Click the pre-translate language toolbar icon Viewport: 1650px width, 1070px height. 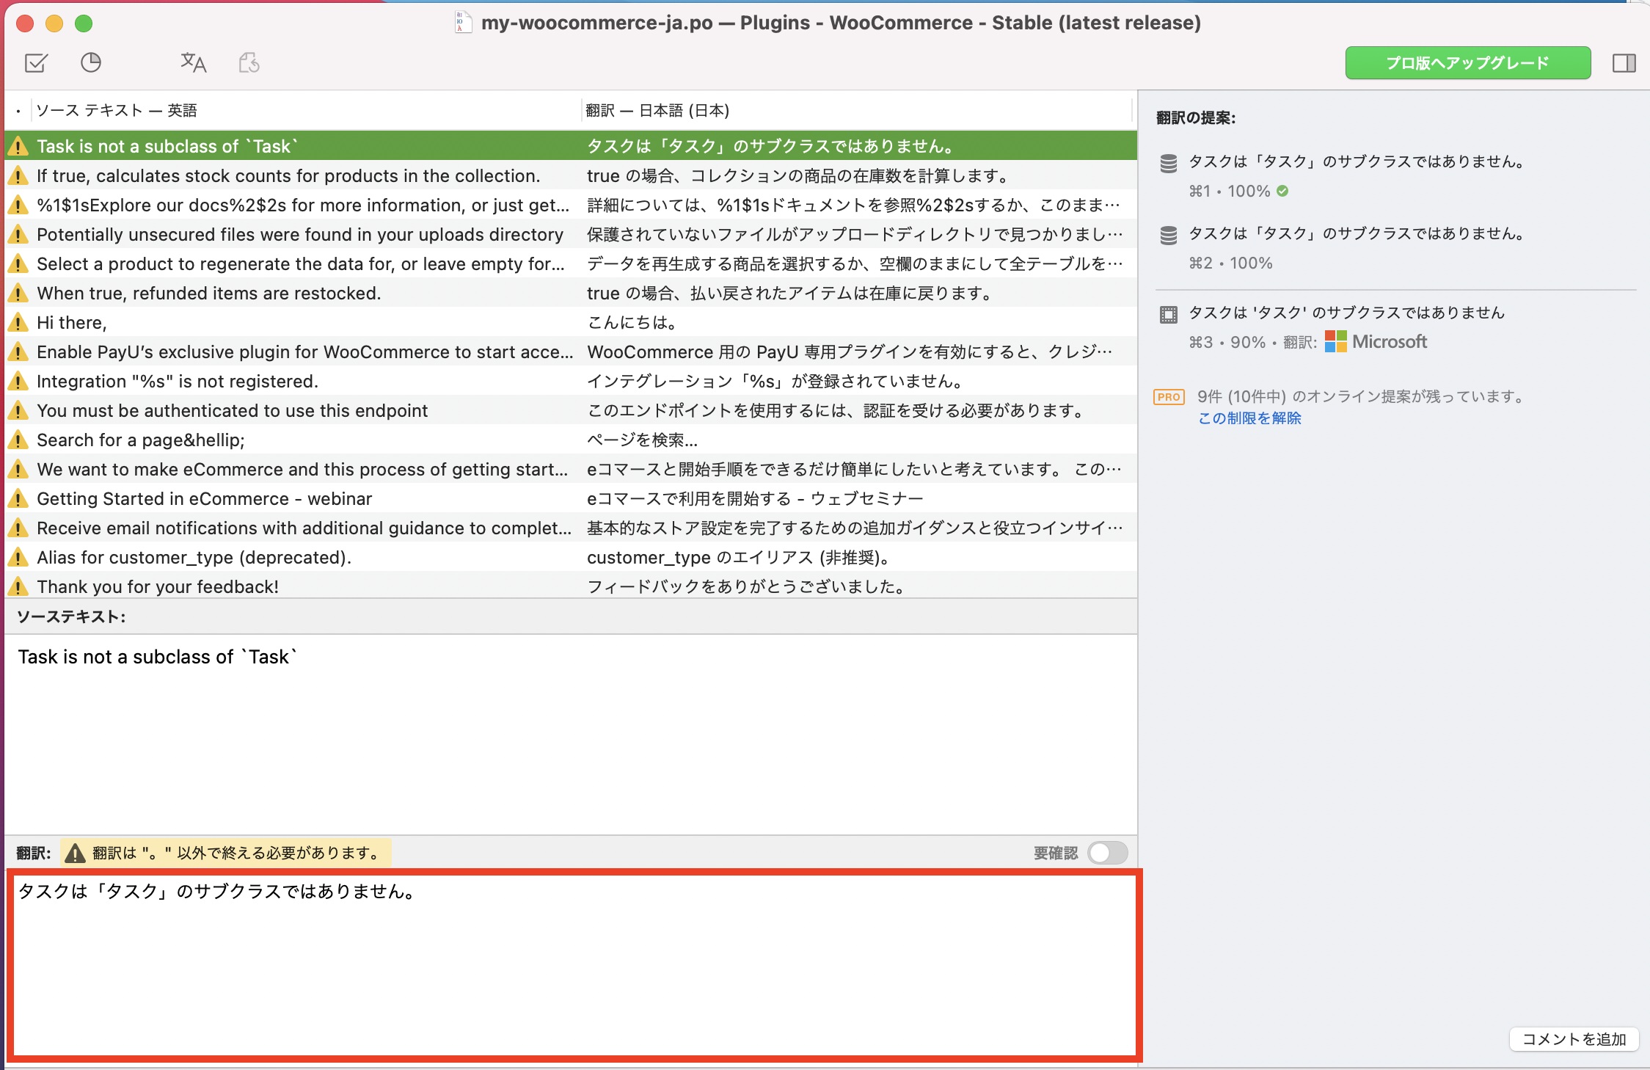[194, 63]
